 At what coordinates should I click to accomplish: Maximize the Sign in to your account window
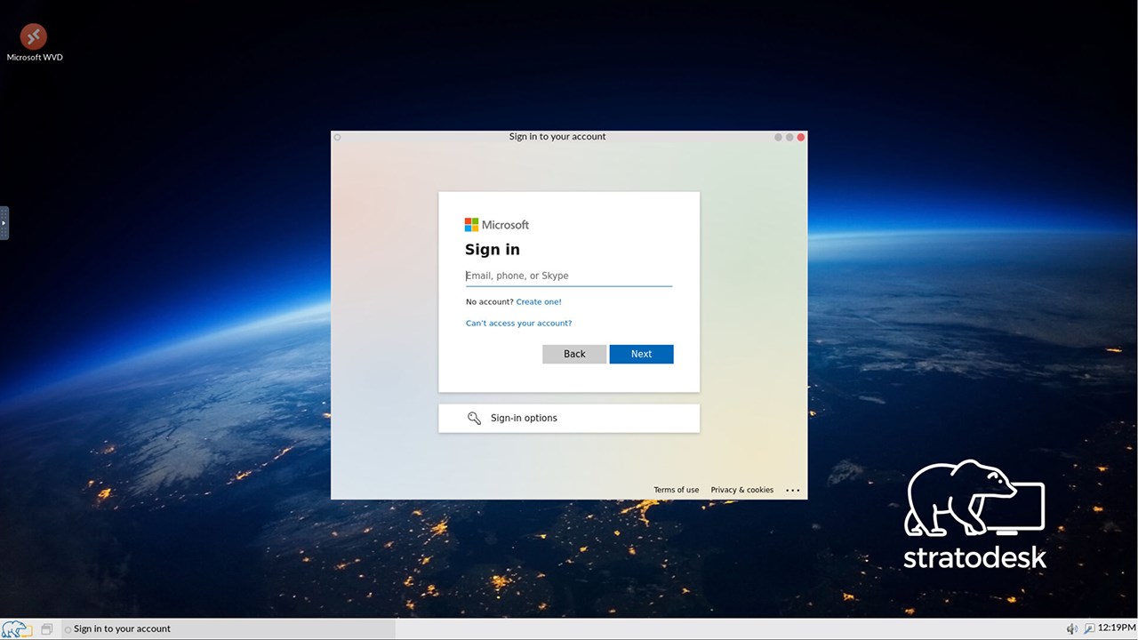(x=789, y=137)
